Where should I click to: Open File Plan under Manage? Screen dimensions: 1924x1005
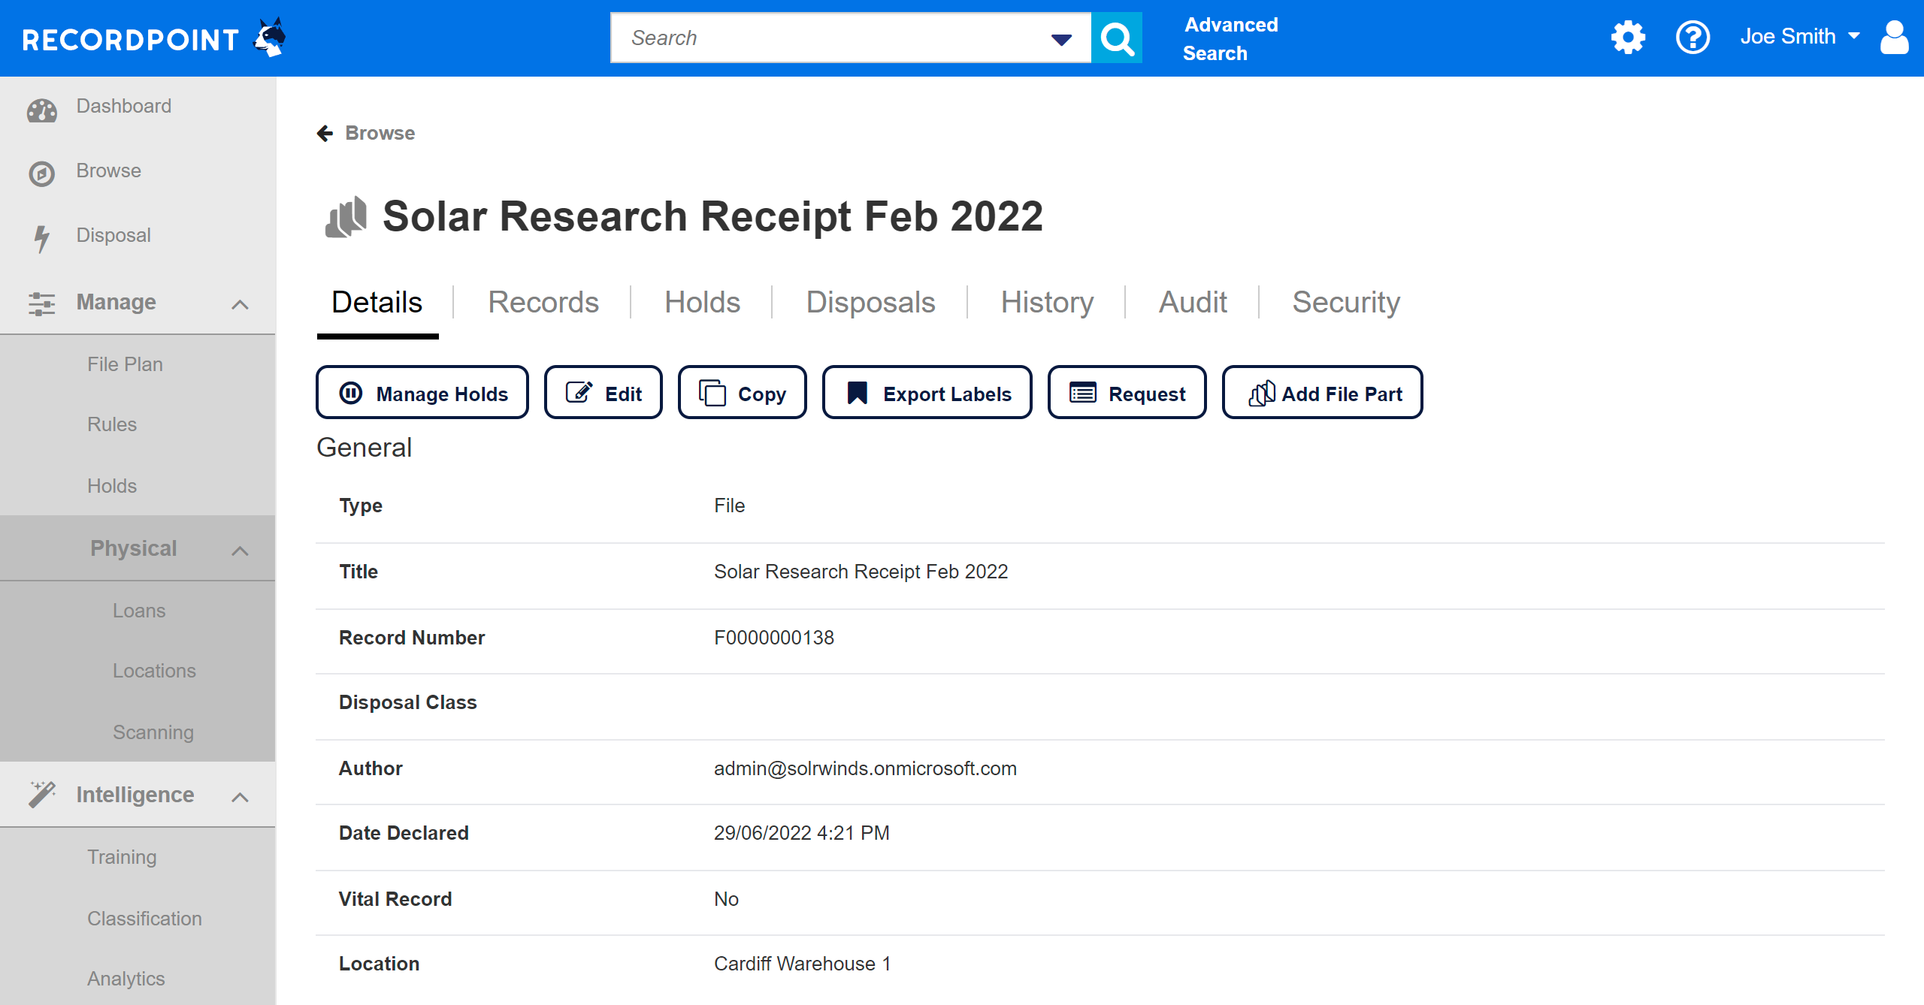pos(125,364)
